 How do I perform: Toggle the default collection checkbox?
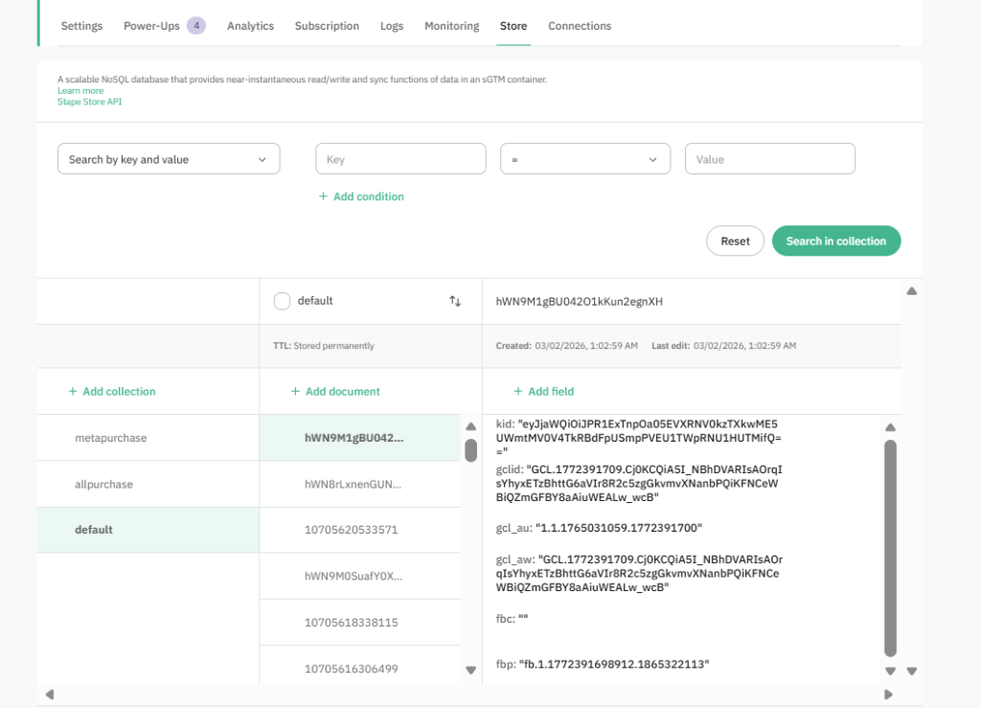282,301
